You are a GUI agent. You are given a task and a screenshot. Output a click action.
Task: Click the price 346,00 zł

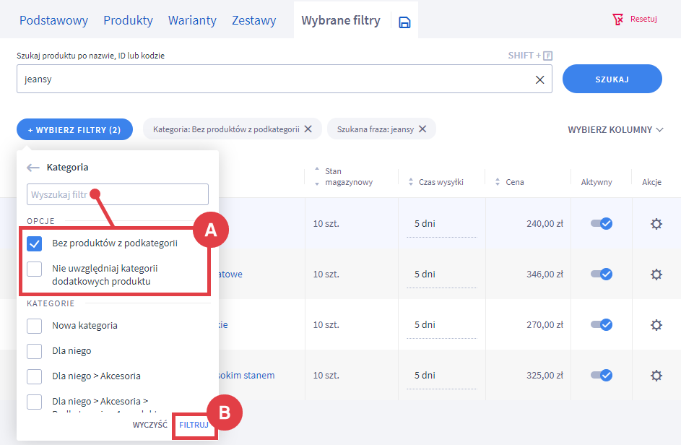(x=545, y=275)
